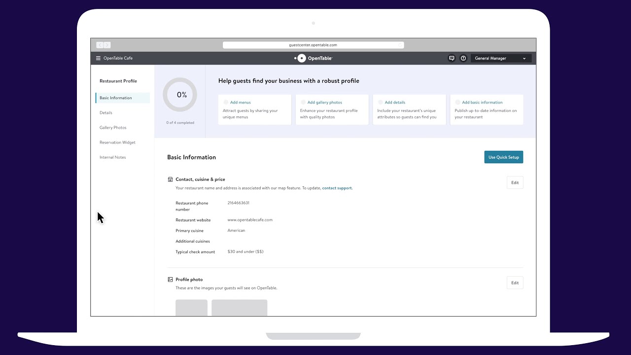Click the Add menus link
The image size is (631, 355).
pyautogui.click(x=241, y=103)
